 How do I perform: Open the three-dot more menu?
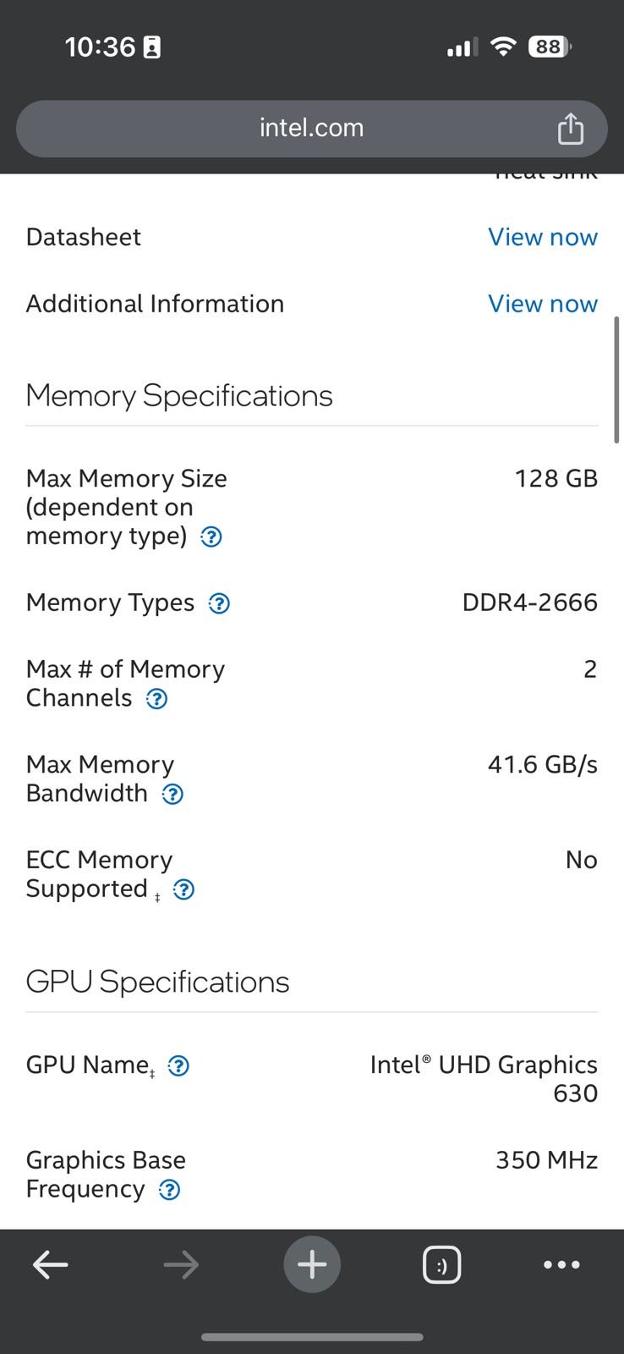click(x=561, y=1265)
